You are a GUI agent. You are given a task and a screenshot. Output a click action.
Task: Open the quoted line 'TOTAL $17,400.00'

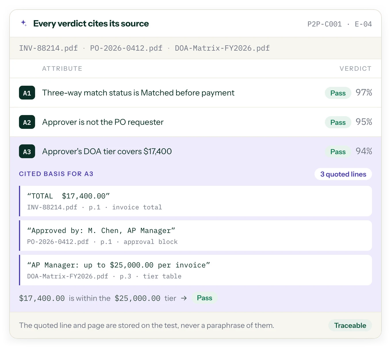click(195, 201)
